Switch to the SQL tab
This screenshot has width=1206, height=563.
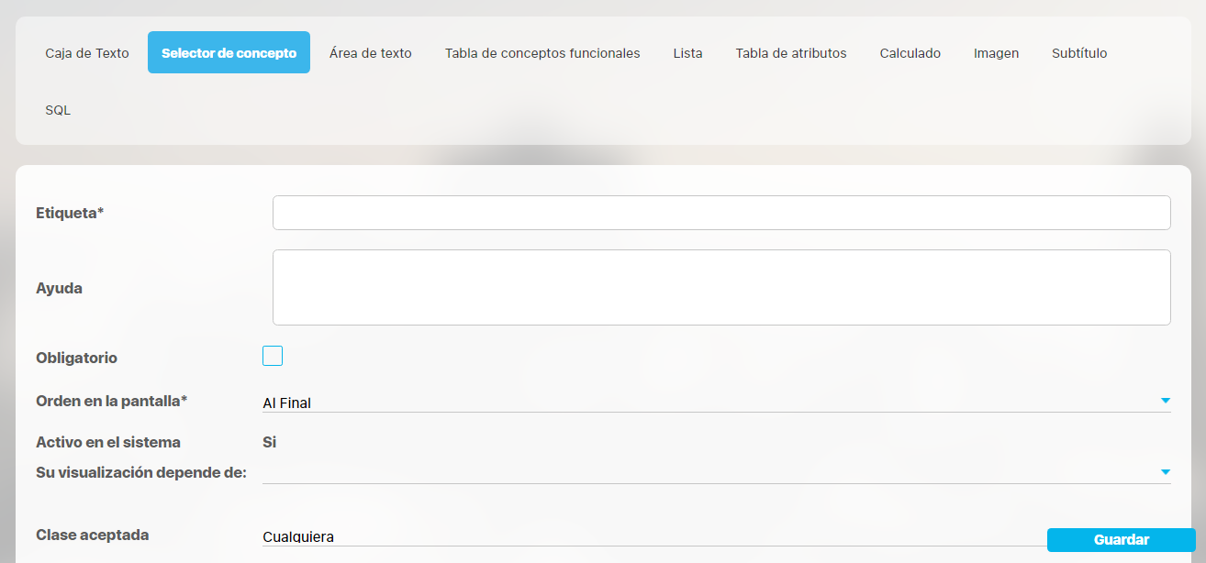58,110
